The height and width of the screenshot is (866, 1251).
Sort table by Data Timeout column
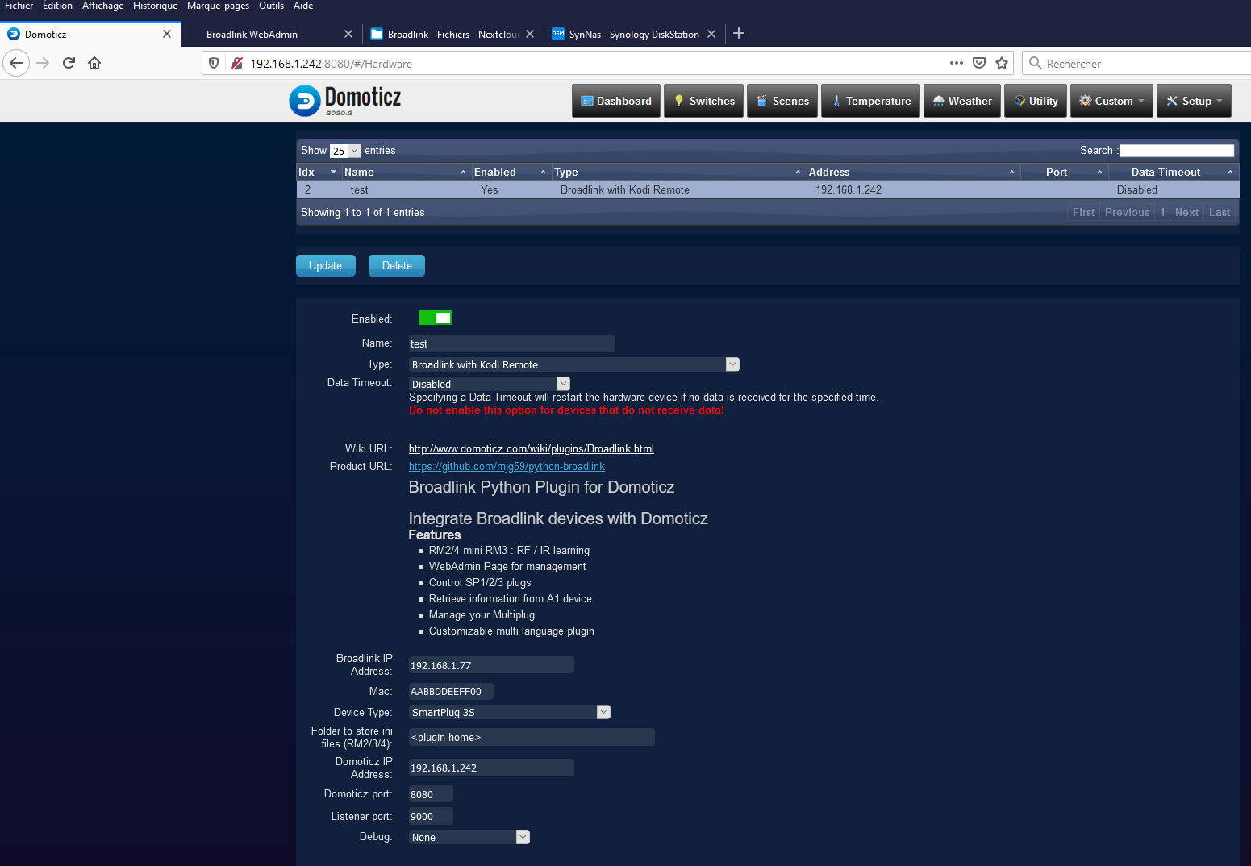click(x=1174, y=172)
